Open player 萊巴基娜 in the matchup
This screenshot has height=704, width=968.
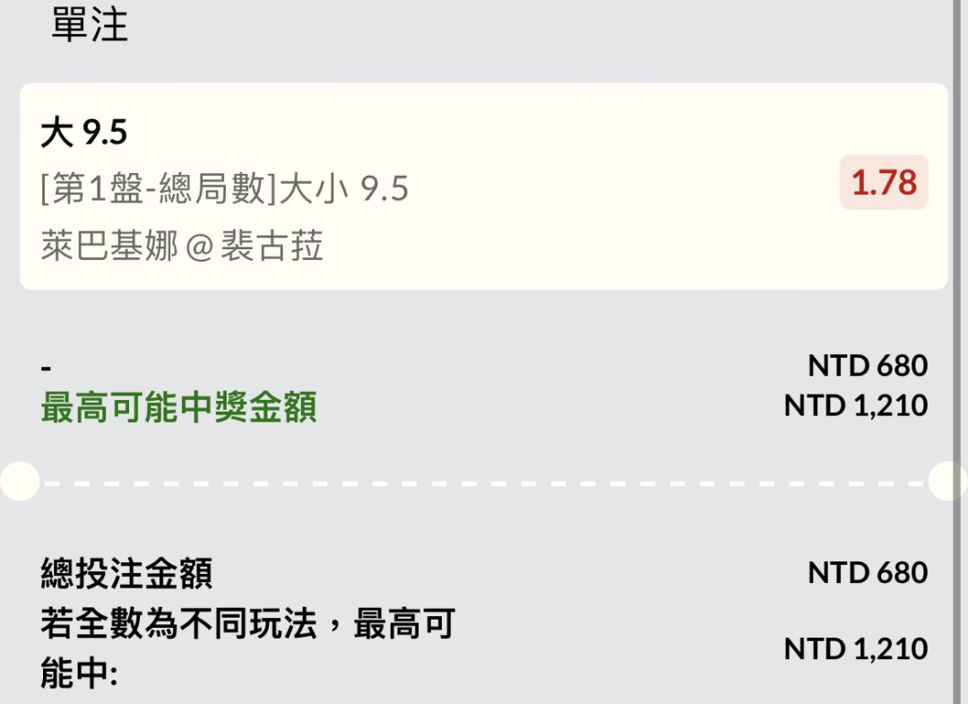(109, 245)
